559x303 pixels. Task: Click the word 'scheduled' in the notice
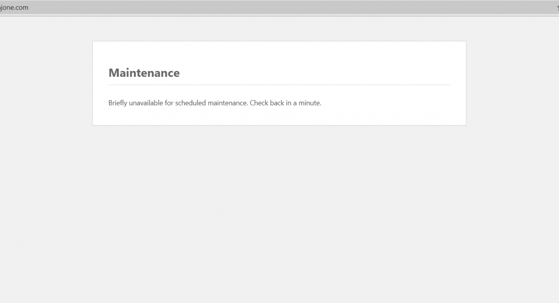(x=190, y=103)
